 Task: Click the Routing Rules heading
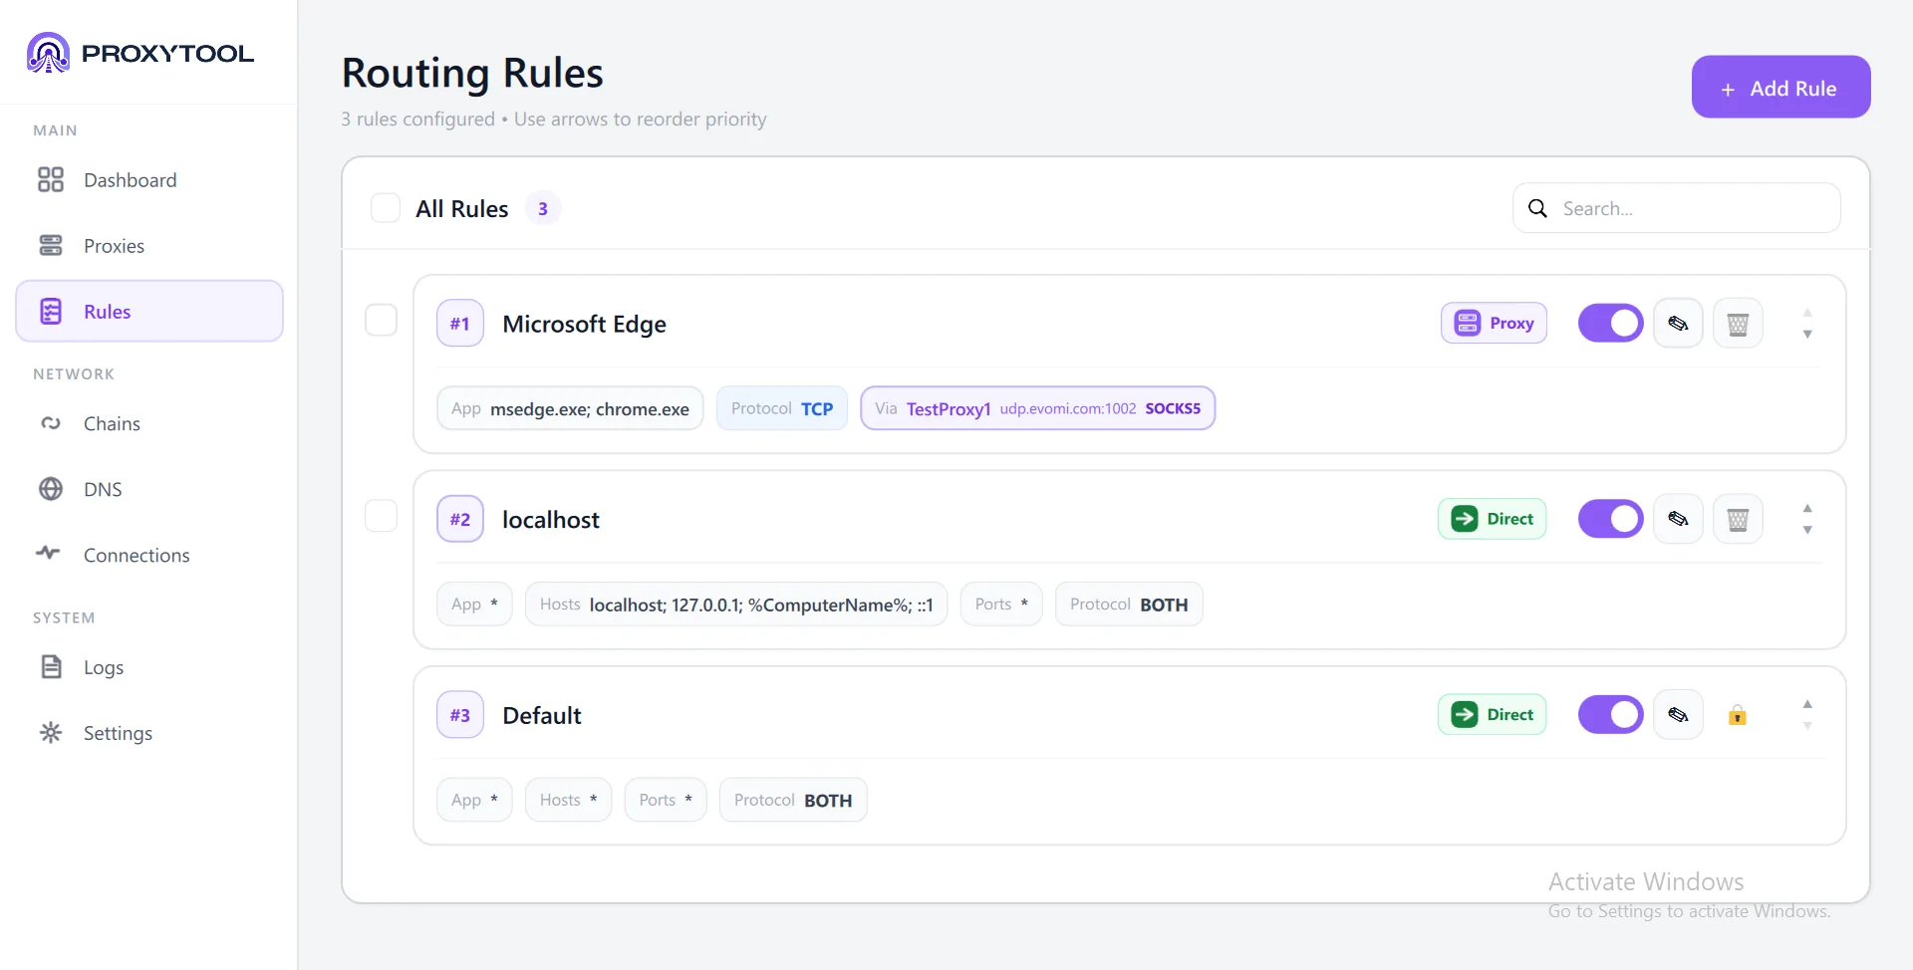pos(472,73)
